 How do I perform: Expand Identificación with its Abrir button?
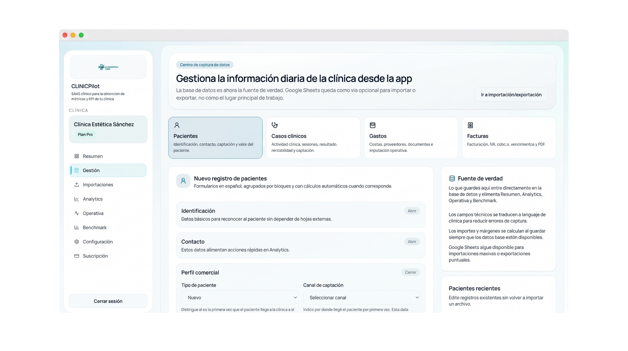click(x=412, y=211)
